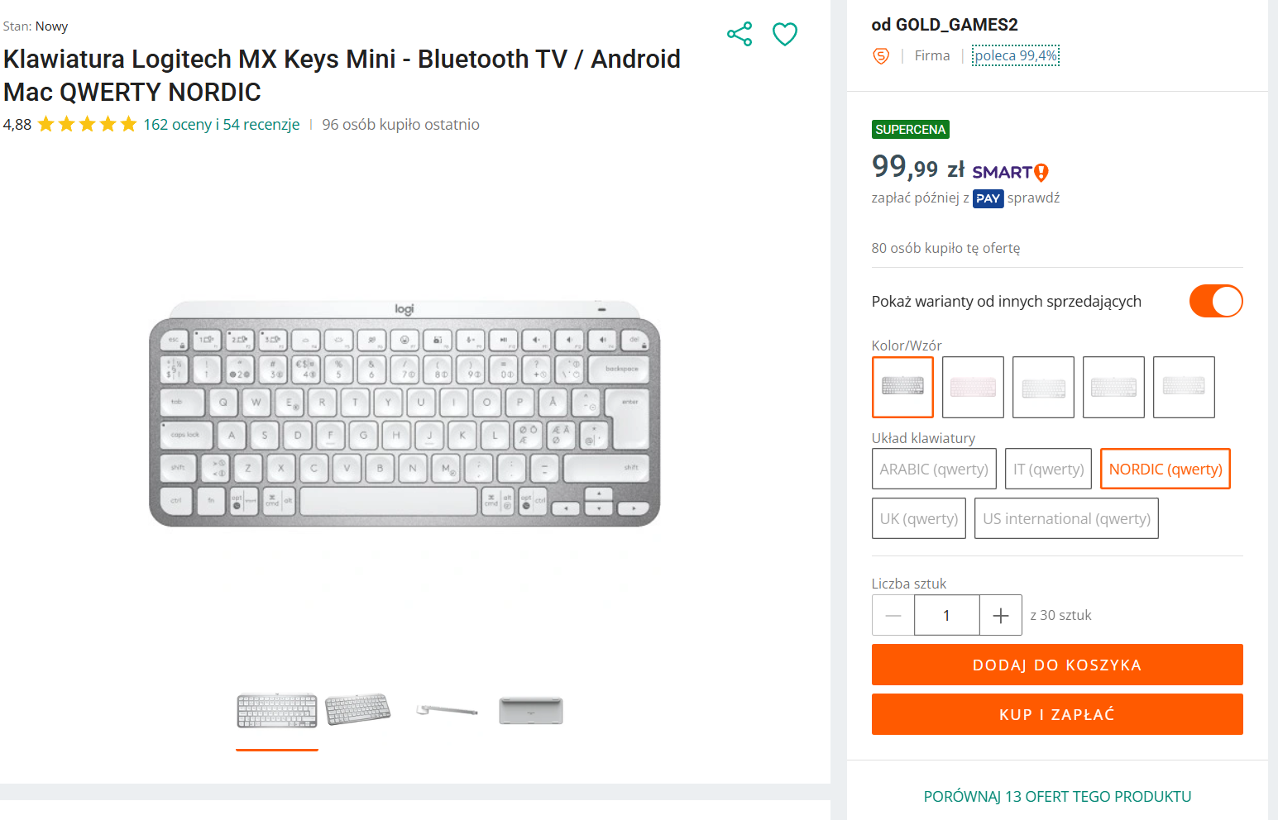This screenshot has width=1278, height=820.
Task: Choose the US international (qwerty) layout
Action: 1066,518
